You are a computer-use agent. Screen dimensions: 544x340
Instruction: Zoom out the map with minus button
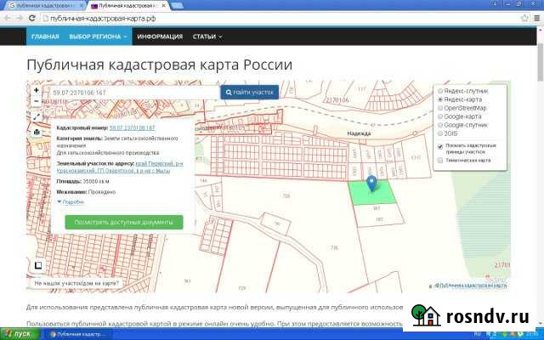coord(36,101)
